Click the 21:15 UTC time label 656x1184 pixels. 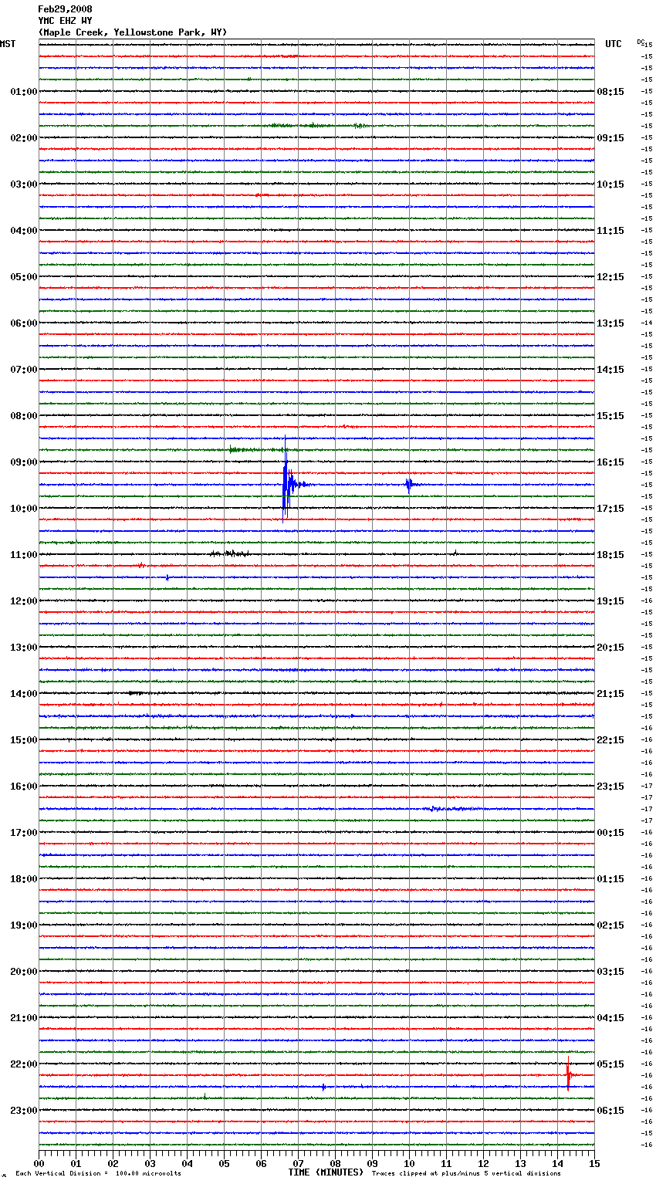[610, 694]
